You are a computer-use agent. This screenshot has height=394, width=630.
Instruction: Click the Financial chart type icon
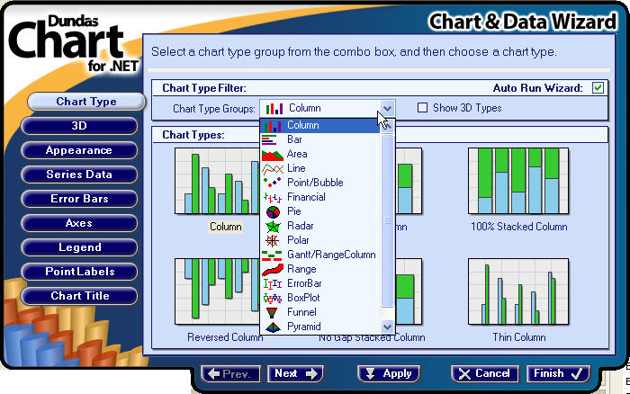click(273, 197)
